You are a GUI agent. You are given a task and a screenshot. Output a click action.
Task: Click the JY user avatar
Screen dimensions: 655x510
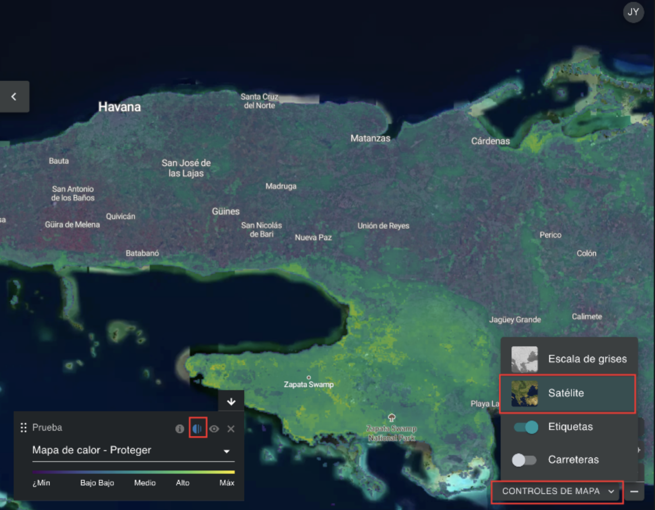633,12
